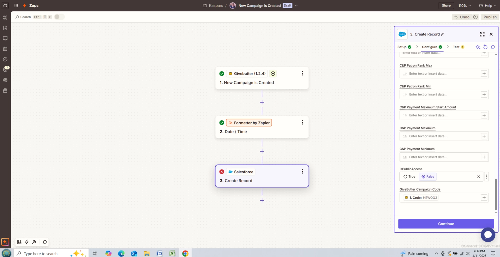
Task: Close the Create Record panel
Action: [491, 34]
